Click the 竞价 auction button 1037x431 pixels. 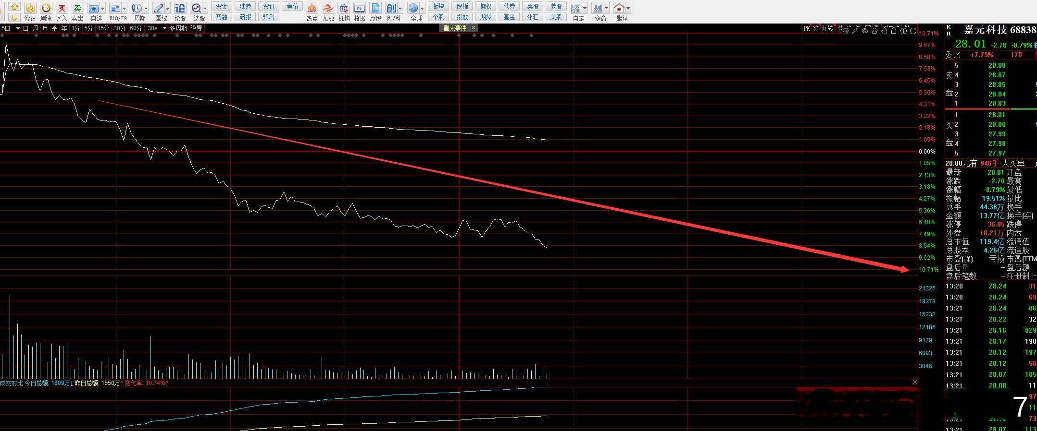[292, 6]
